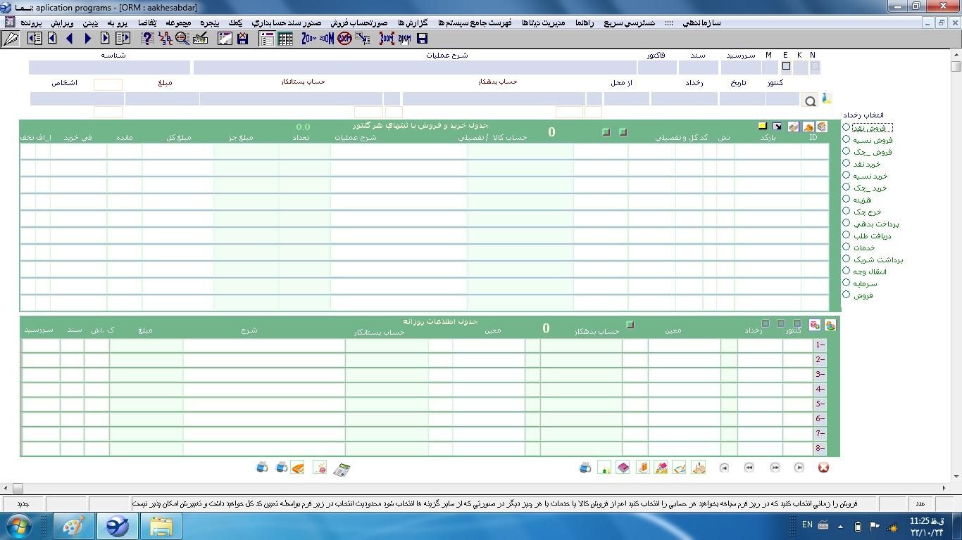
Task: Click row 1- header in journal table
Action: (x=820, y=345)
